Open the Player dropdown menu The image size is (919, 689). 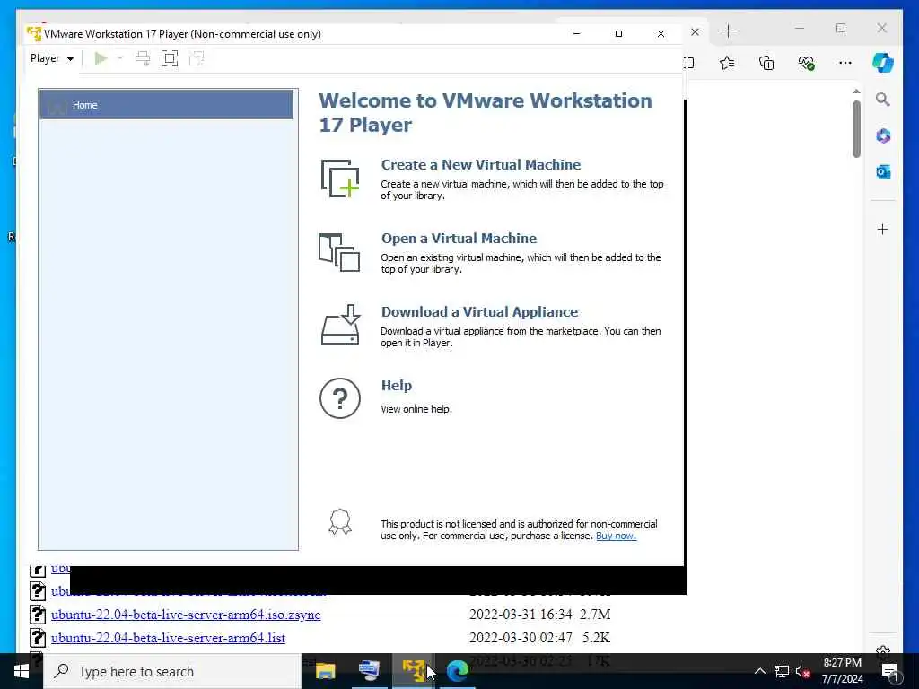(x=51, y=58)
